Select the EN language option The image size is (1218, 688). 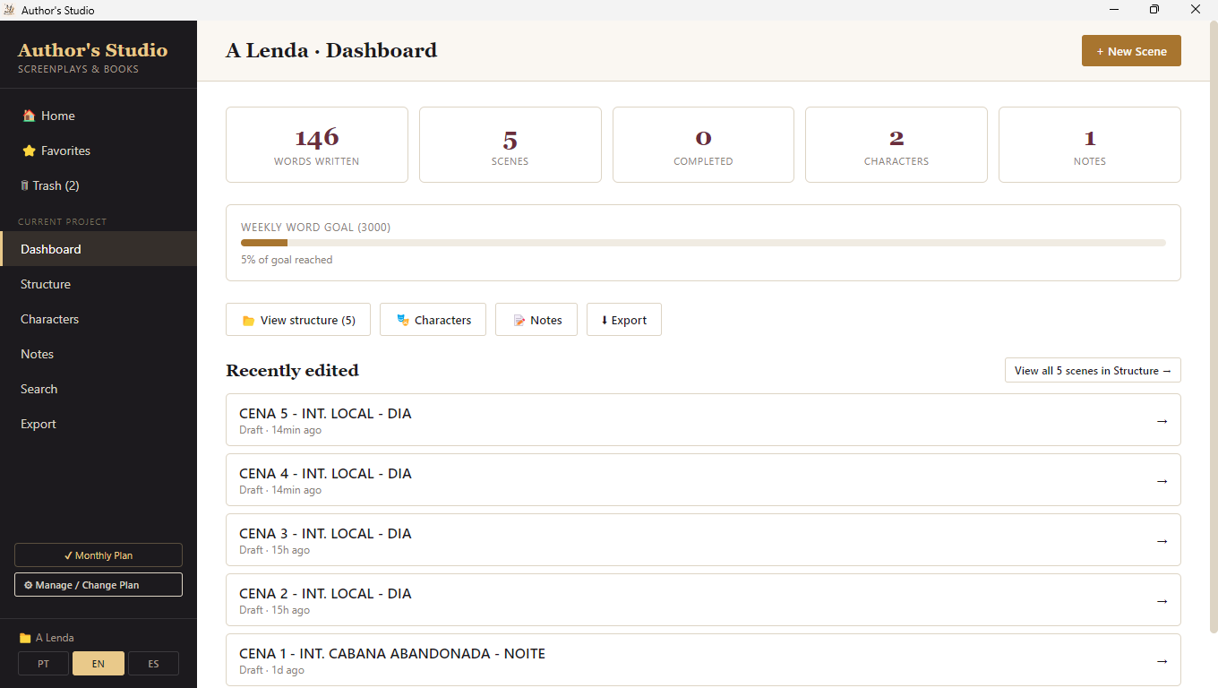[x=99, y=664]
